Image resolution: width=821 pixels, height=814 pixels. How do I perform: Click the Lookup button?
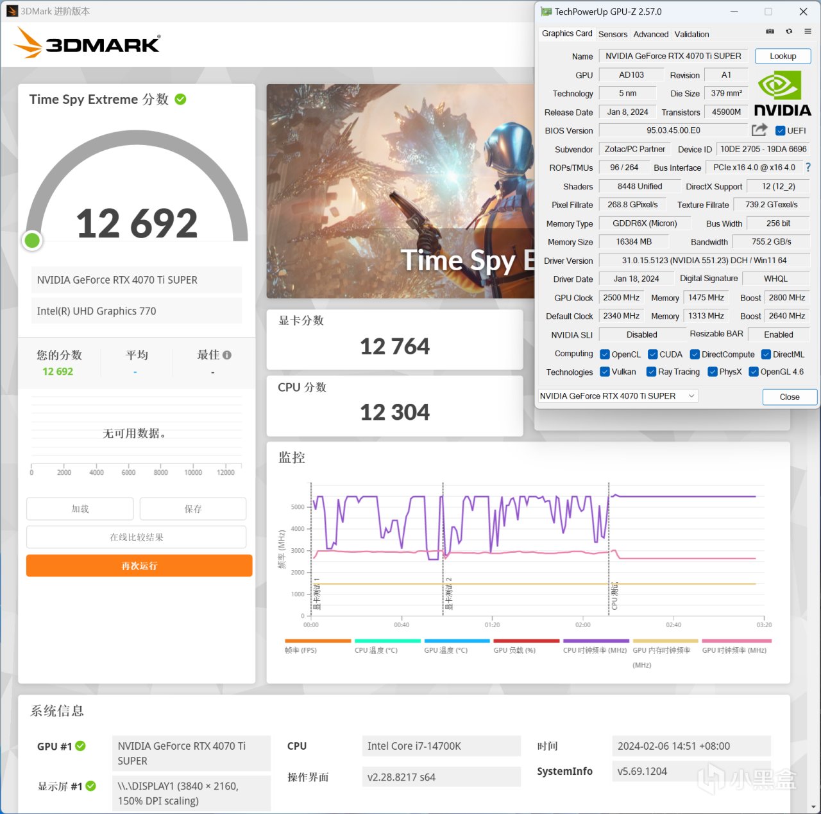[783, 56]
